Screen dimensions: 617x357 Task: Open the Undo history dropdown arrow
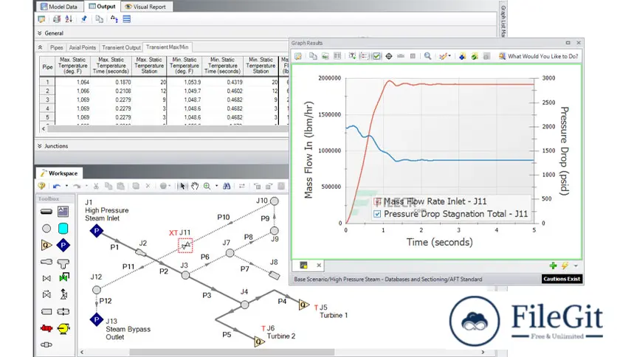coord(66,186)
